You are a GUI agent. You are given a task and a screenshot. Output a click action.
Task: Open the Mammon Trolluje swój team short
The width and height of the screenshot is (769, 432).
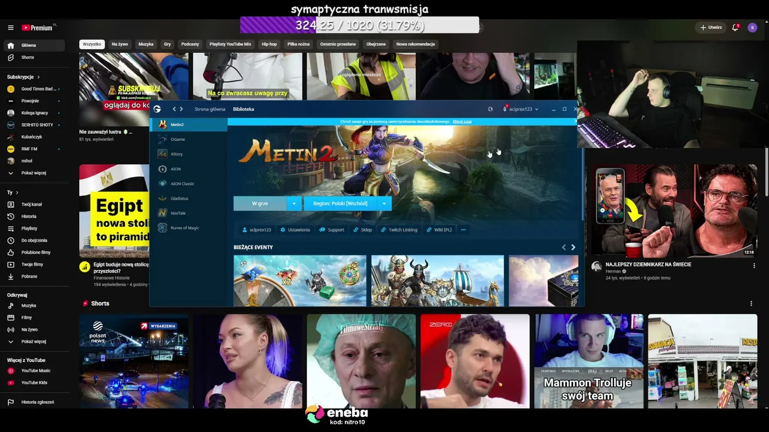tap(589, 361)
